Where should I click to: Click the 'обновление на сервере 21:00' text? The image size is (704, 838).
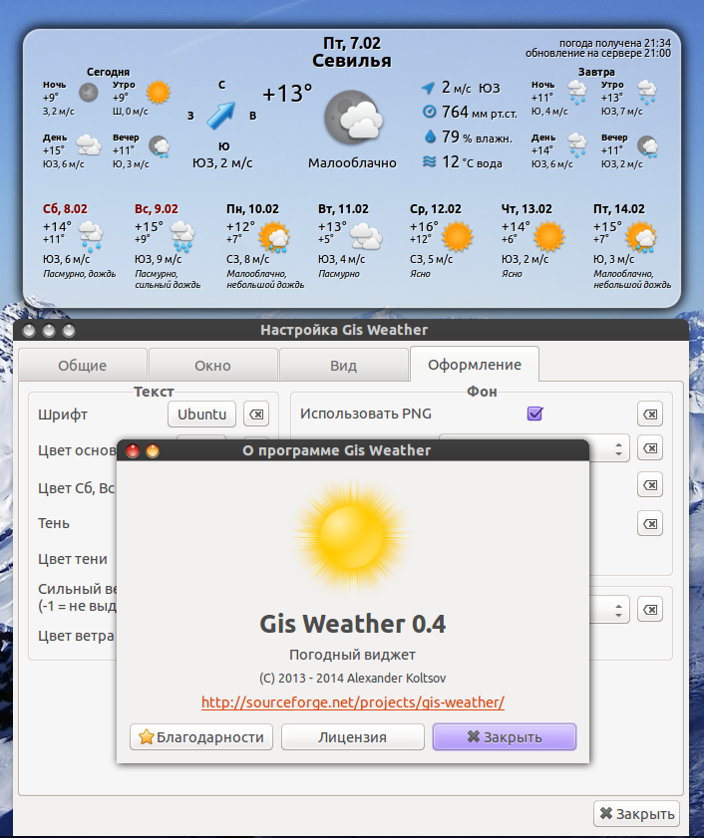tap(597, 53)
